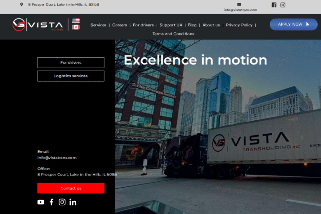Open the Terms and Conditions link
The image size is (321, 214).
click(x=173, y=34)
